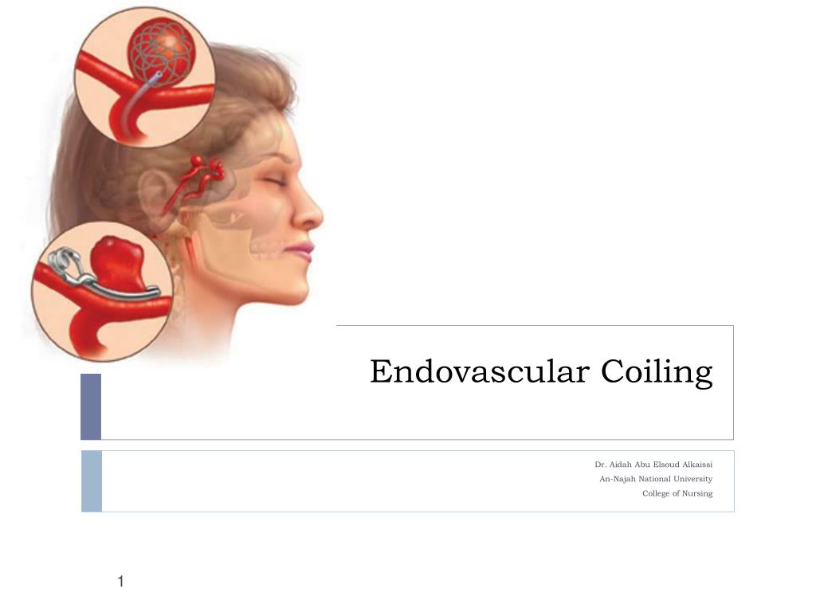Click the College of Nursing line
The image size is (816, 612).
[x=677, y=493]
